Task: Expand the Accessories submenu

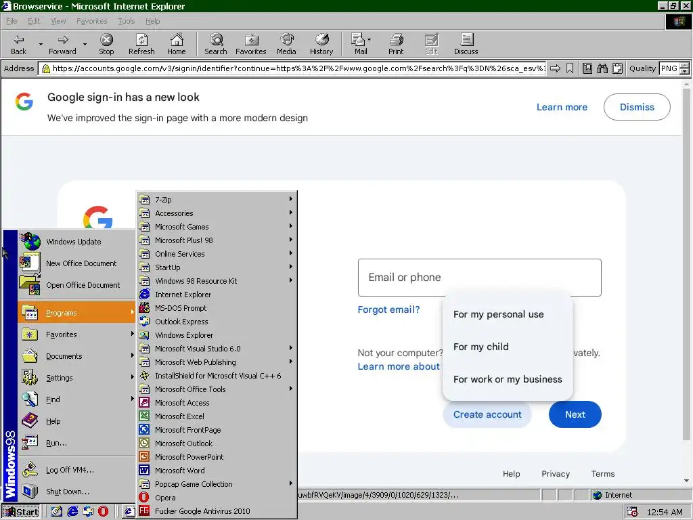Action: 217,213
